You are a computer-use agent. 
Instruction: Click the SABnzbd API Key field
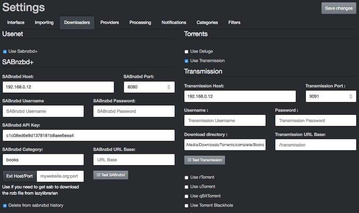coord(89,135)
